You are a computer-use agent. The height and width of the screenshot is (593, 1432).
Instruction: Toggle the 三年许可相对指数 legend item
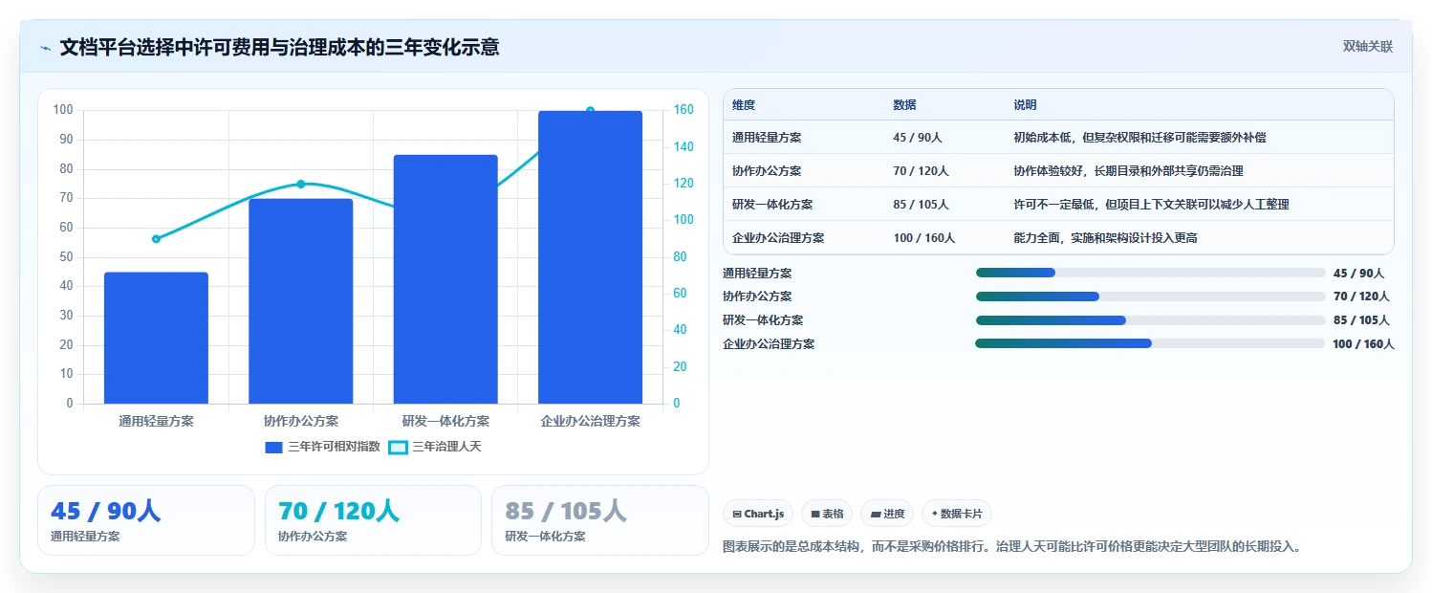coord(323,447)
